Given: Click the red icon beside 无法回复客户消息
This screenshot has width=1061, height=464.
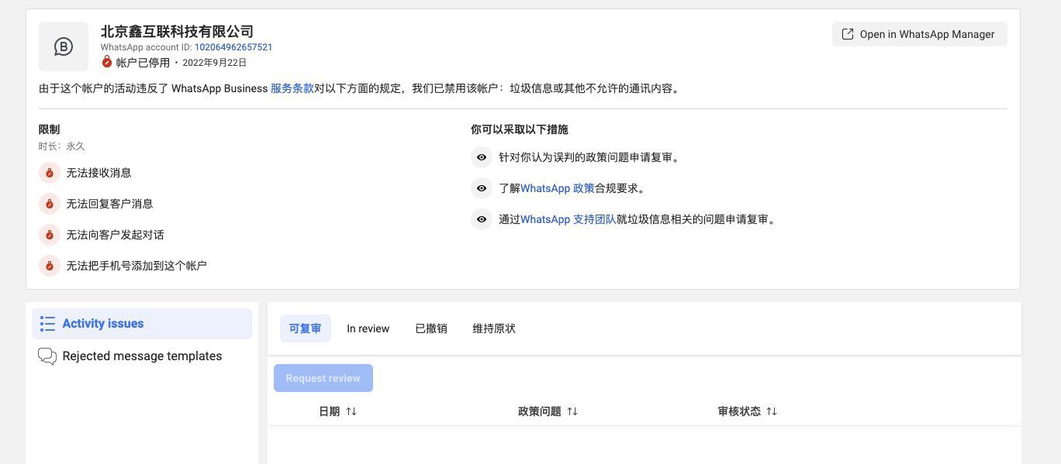Looking at the screenshot, I should click(50, 204).
